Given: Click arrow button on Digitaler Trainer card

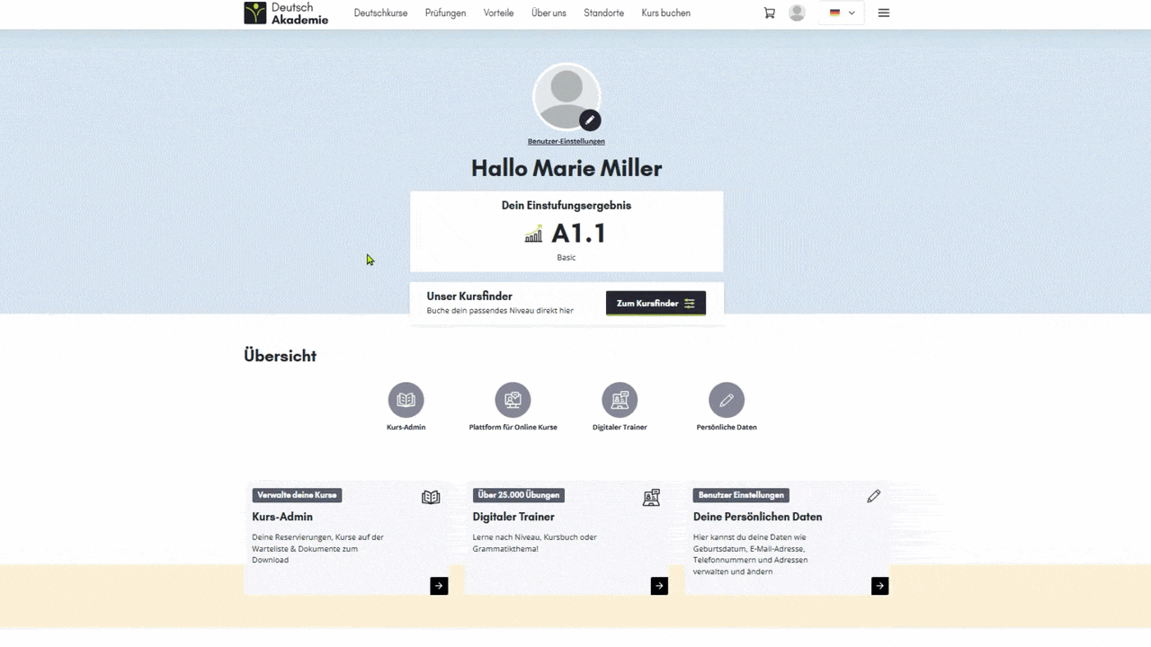Looking at the screenshot, I should 659,586.
